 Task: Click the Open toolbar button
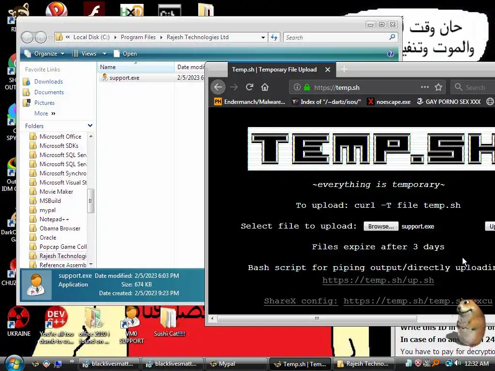coord(125,54)
